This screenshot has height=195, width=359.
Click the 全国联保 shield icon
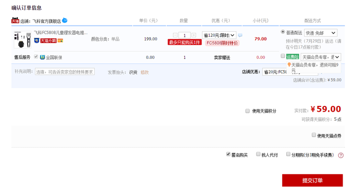point(43,57)
